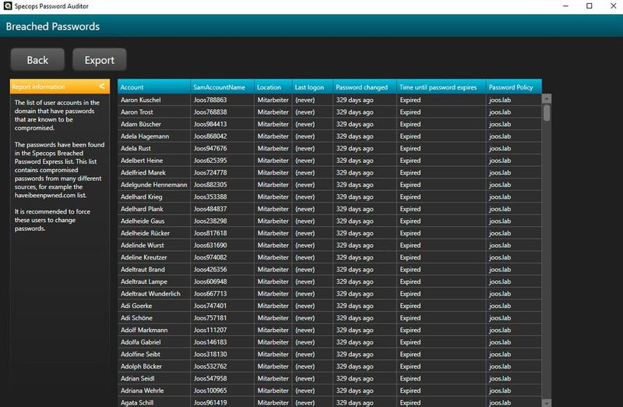Click SamAccountName Joos532762
Image resolution: width=623 pixels, height=407 pixels.
coord(210,366)
